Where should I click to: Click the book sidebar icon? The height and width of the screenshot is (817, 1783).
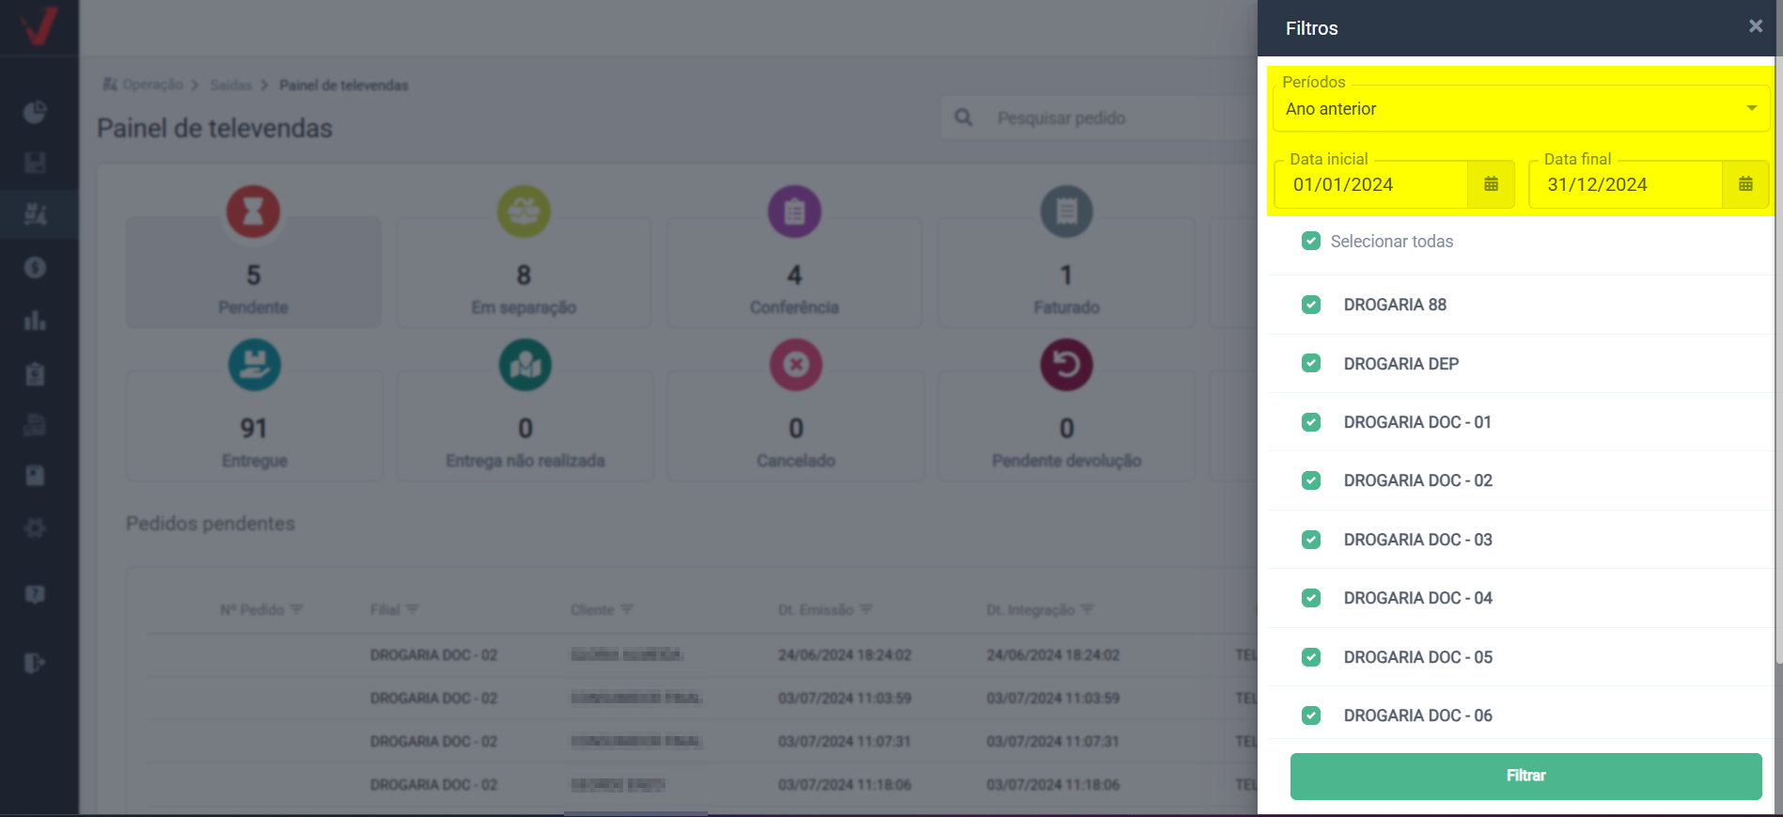click(35, 476)
